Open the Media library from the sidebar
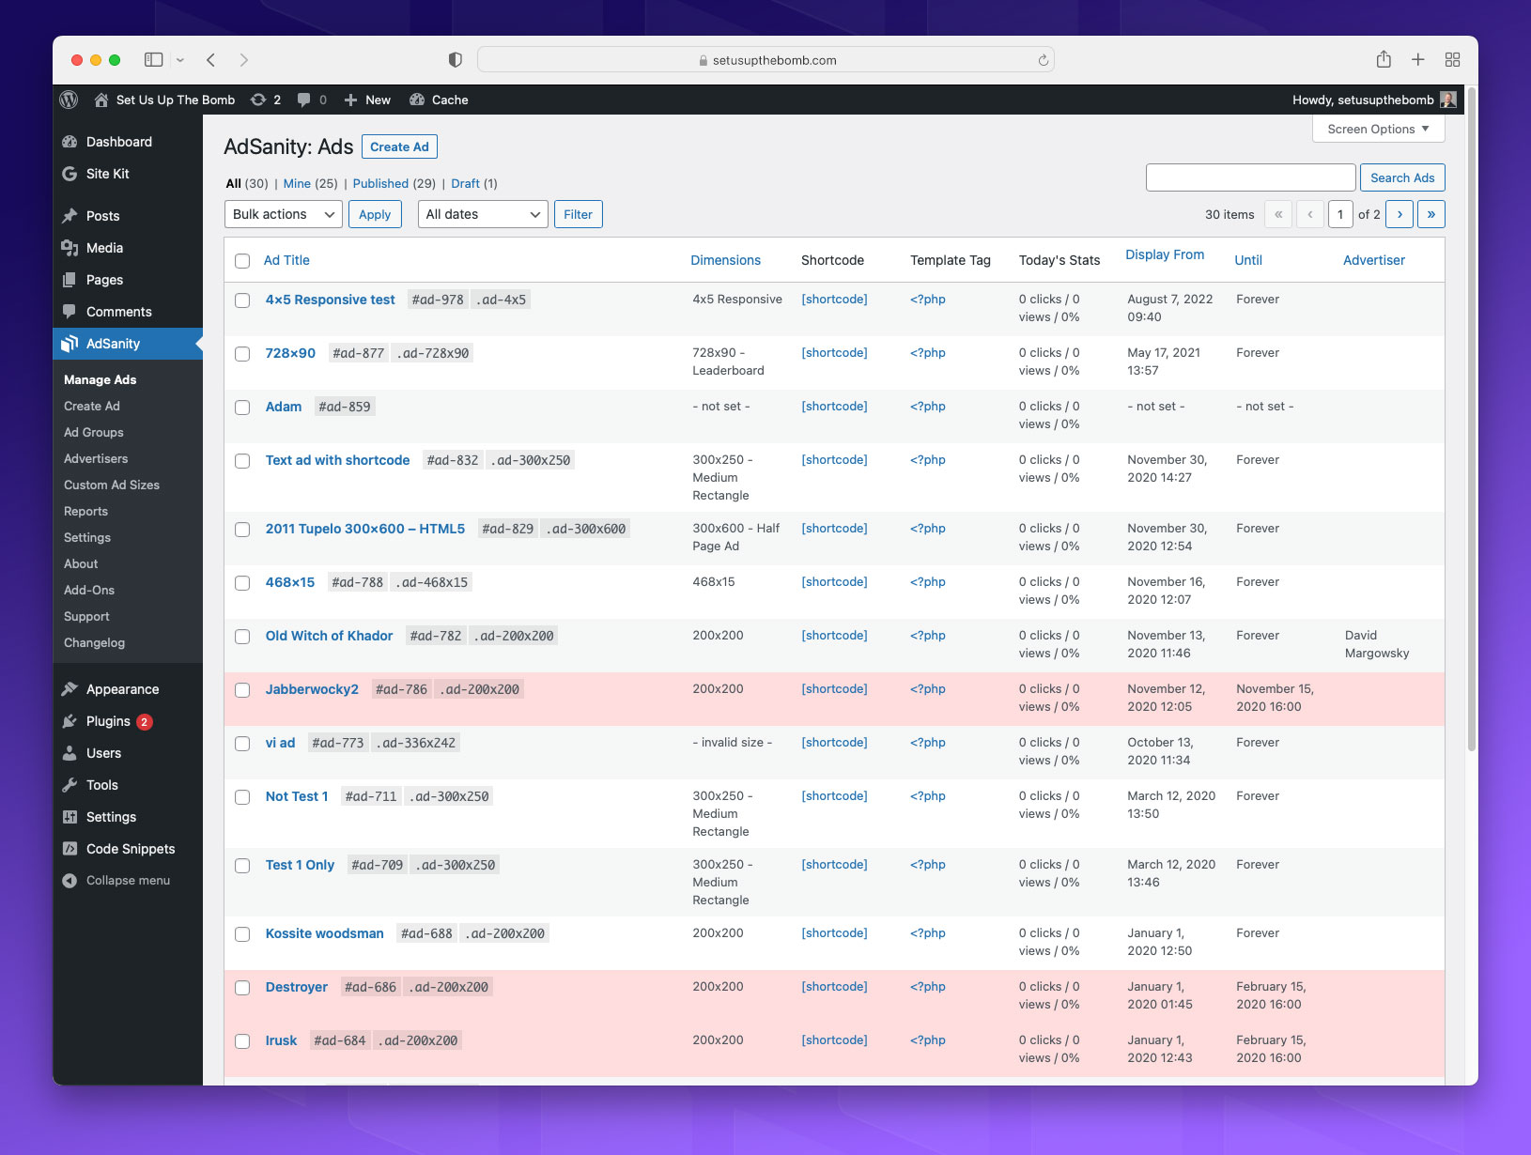1531x1155 pixels. tap(105, 248)
